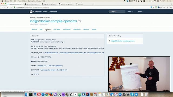Open Calendar icon in the dock
173x97 pixels.
pyautogui.click(x=96, y=95)
